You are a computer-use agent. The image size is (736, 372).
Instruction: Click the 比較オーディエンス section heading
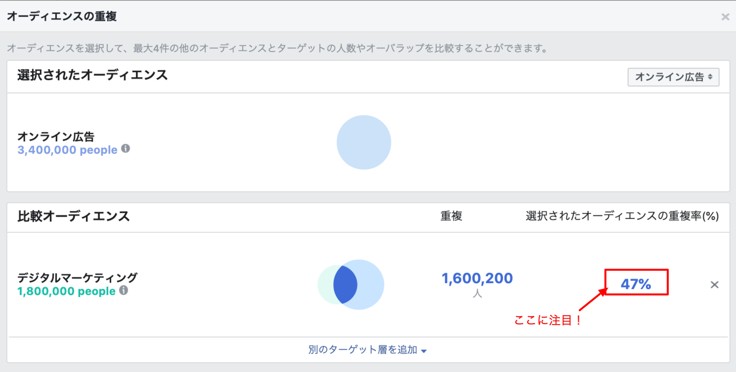pyautogui.click(x=73, y=216)
